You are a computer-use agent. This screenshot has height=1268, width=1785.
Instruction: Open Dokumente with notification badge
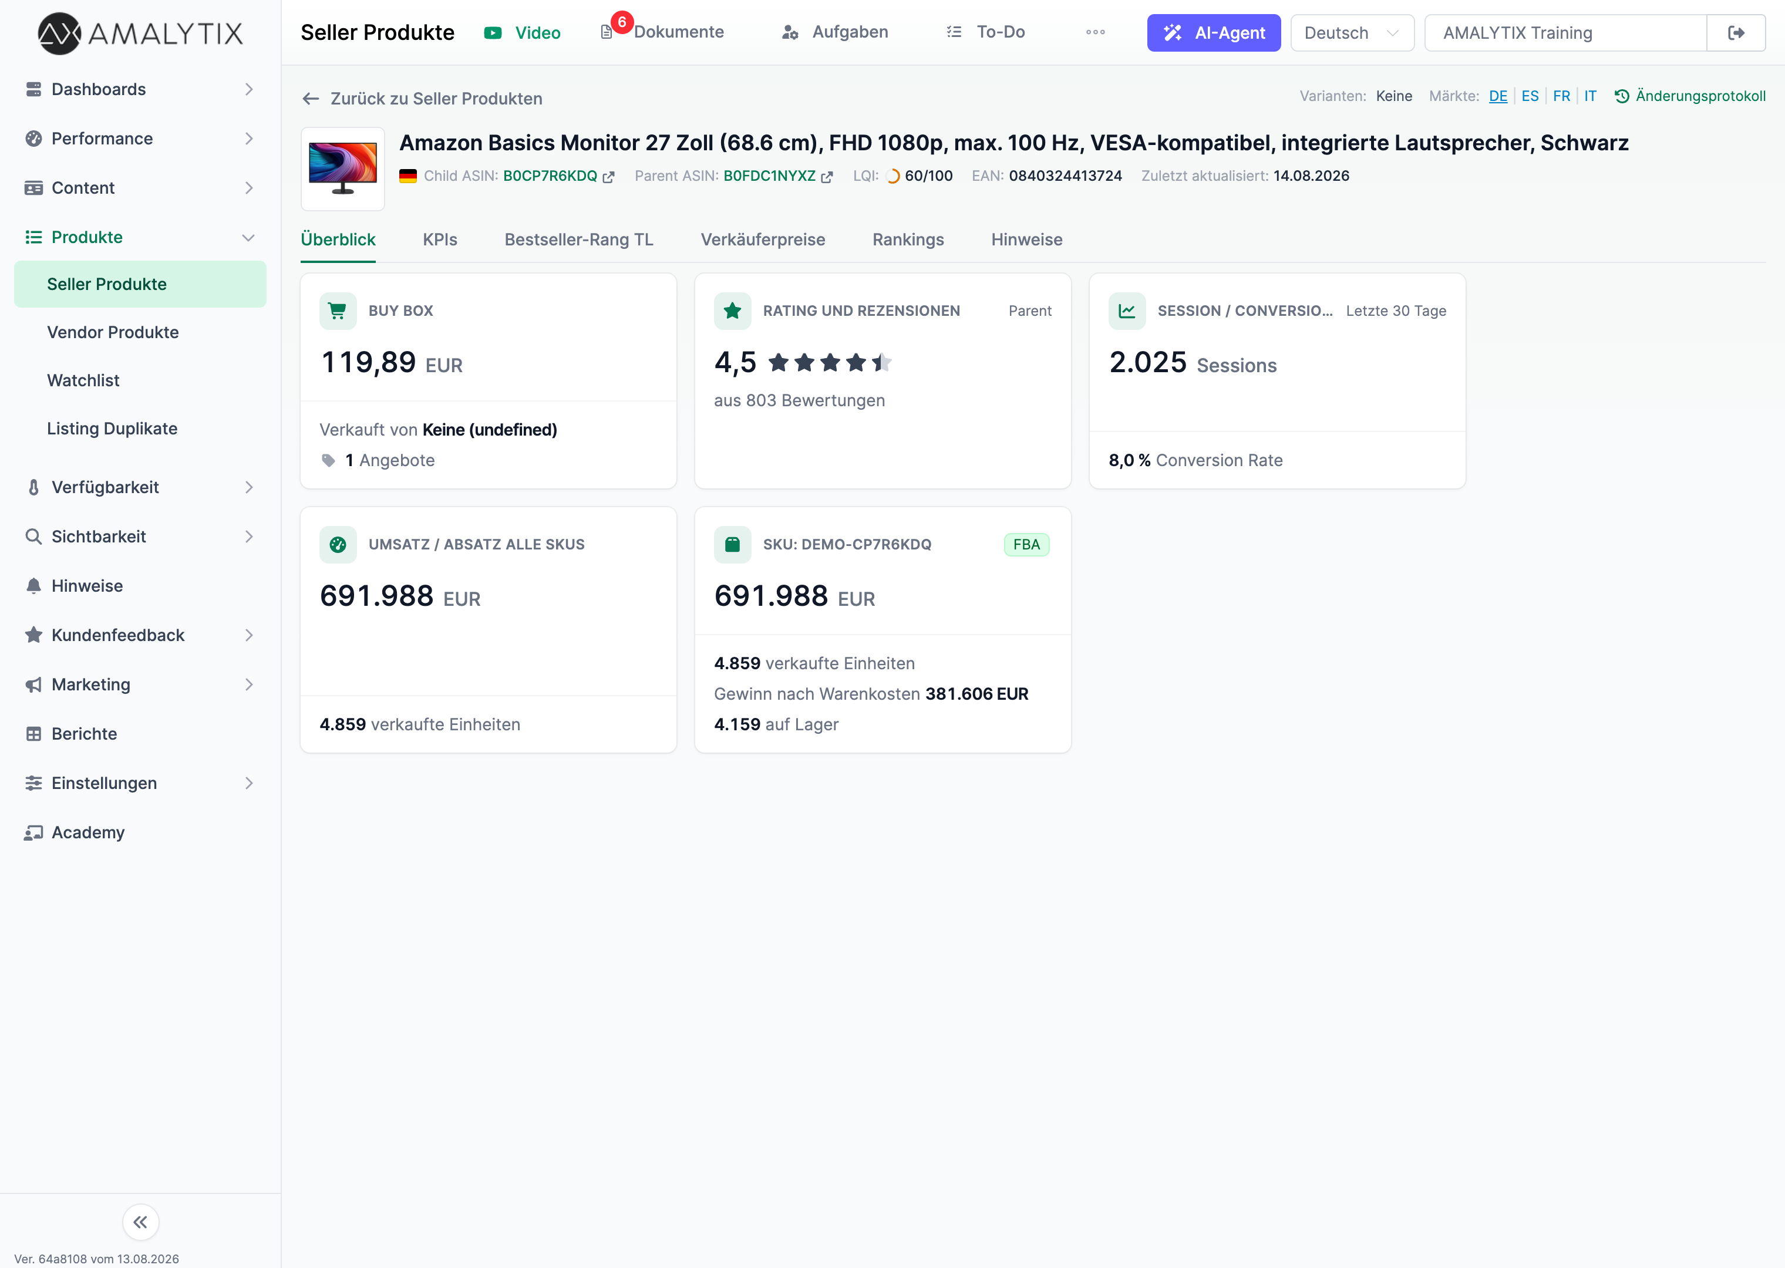(663, 32)
